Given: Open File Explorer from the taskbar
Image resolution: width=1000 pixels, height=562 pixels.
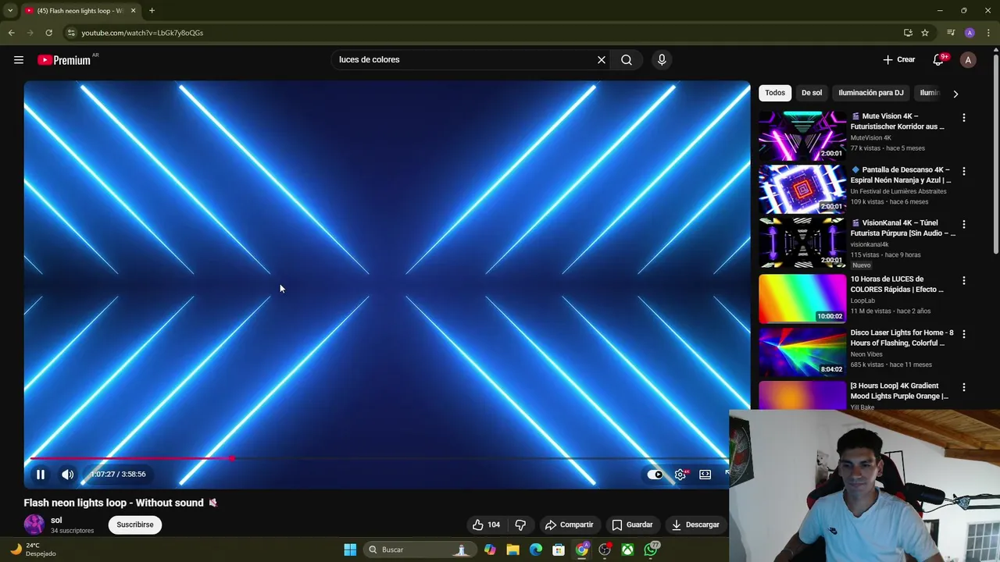Looking at the screenshot, I should (x=512, y=550).
